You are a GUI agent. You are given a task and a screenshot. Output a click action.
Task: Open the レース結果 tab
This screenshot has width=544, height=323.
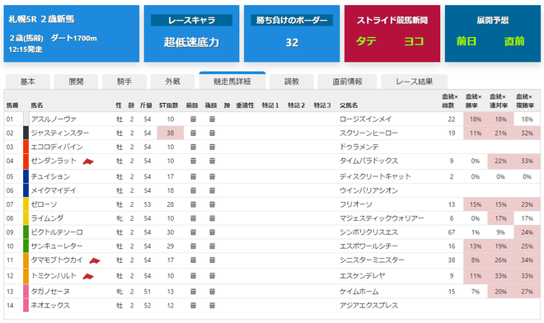point(415,82)
